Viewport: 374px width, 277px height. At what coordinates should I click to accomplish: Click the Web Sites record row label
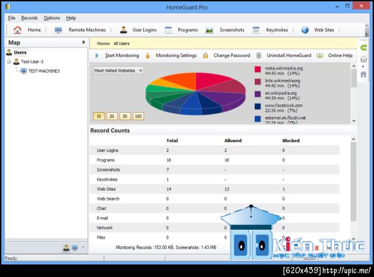(106, 189)
